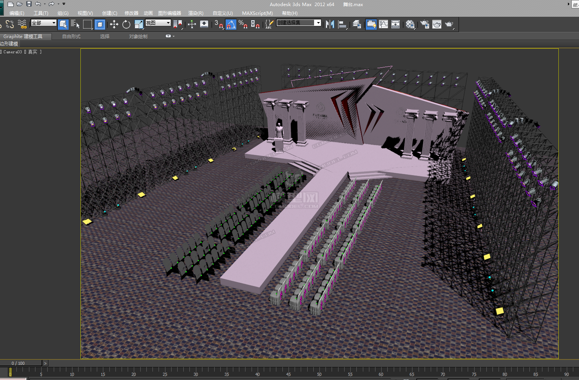Open Select by Name list
579x380 pixels.
[75, 25]
